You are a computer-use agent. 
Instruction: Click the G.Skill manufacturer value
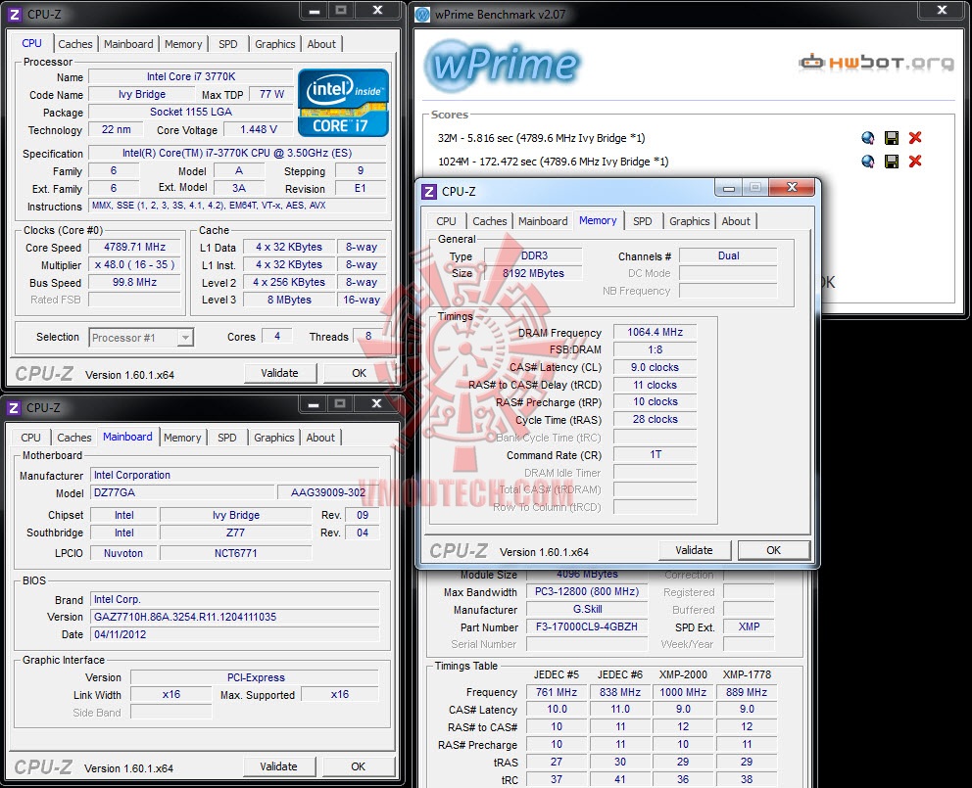click(x=586, y=610)
